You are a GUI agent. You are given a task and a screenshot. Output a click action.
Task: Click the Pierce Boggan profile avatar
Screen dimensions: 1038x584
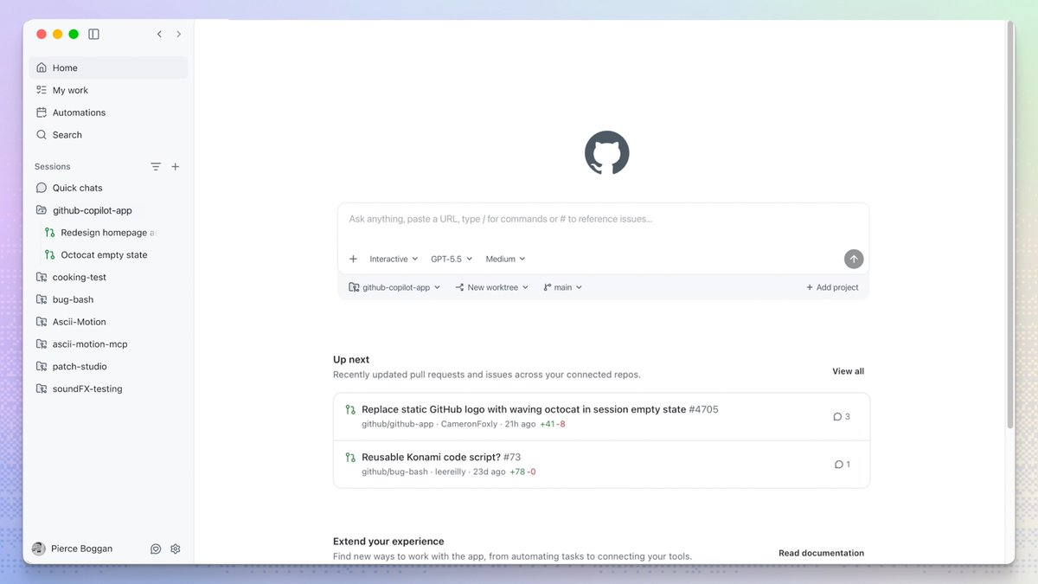coord(38,549)
